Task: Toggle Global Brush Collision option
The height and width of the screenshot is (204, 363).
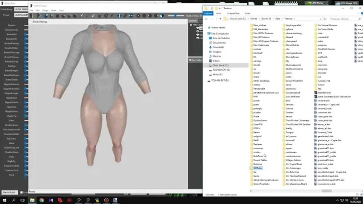Action: pyautogui.click(x=131, y=16)
